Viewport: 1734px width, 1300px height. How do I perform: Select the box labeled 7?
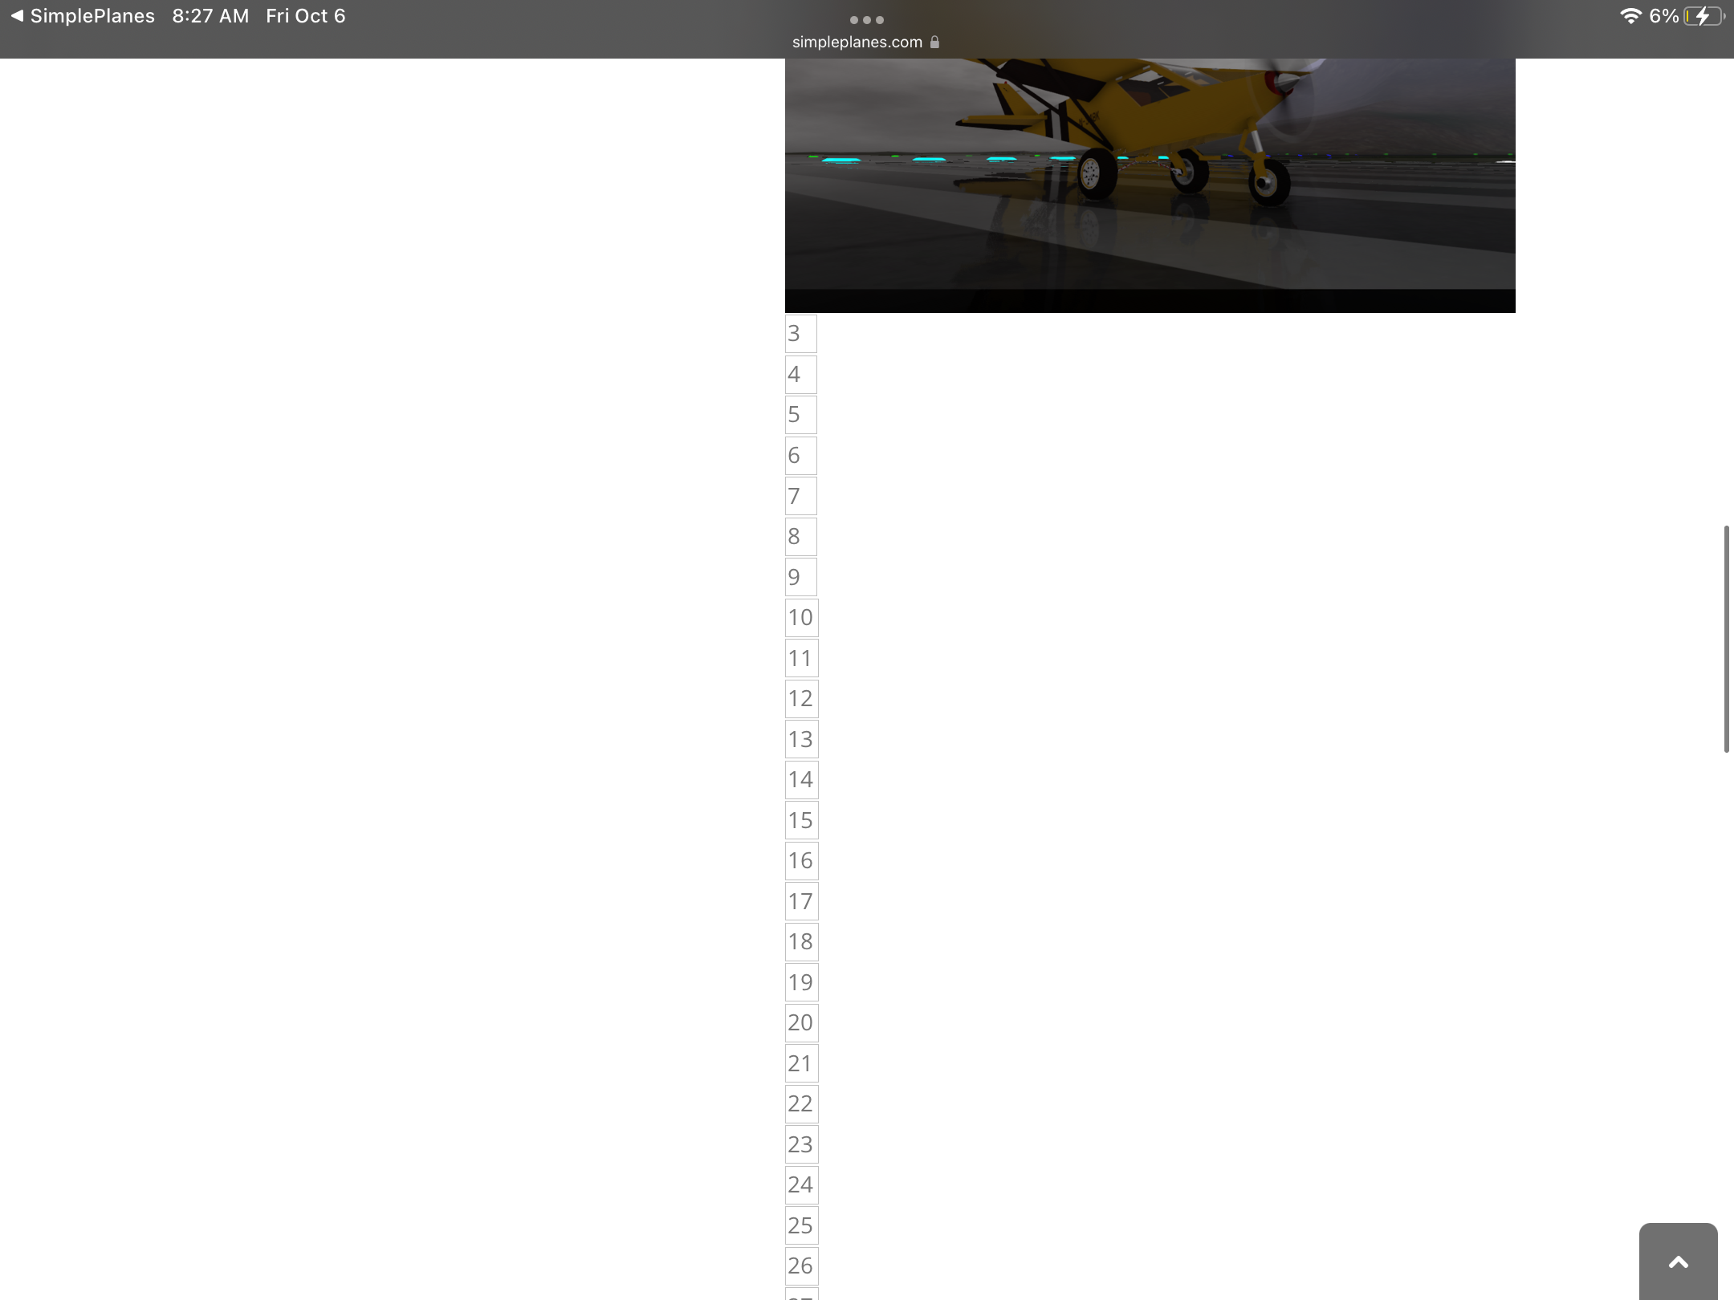click(800, 496)
